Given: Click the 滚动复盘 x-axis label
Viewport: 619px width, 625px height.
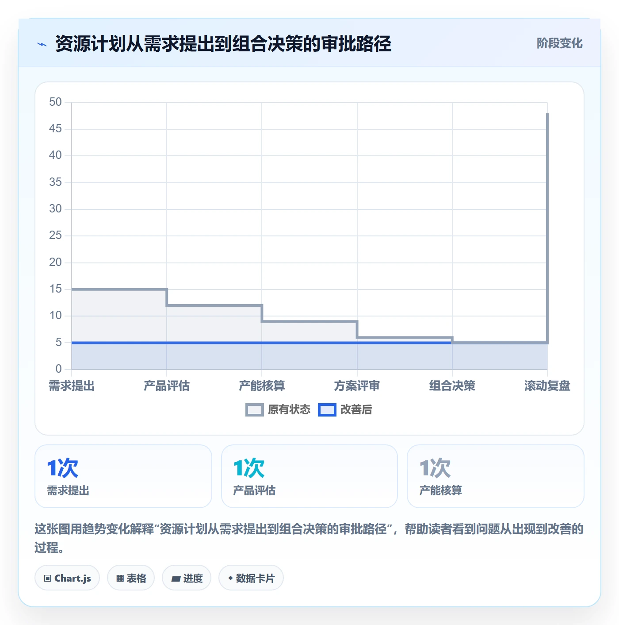Looking at the screenshot, I should tap(547, 386).
